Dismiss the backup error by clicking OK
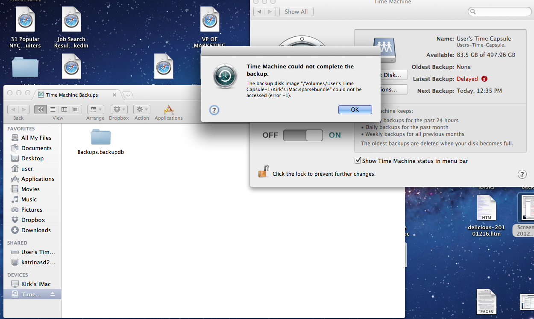Viewport: 534px width, 319px height. 355,109
